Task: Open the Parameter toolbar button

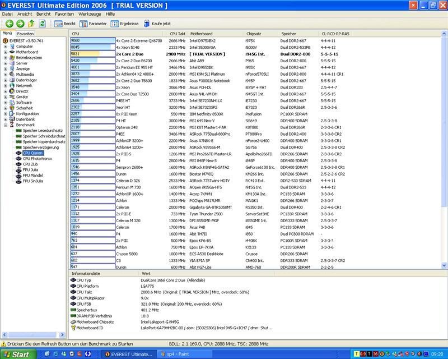Action: coord(93,24)
